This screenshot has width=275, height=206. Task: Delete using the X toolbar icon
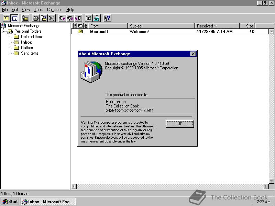click(51, 18)
